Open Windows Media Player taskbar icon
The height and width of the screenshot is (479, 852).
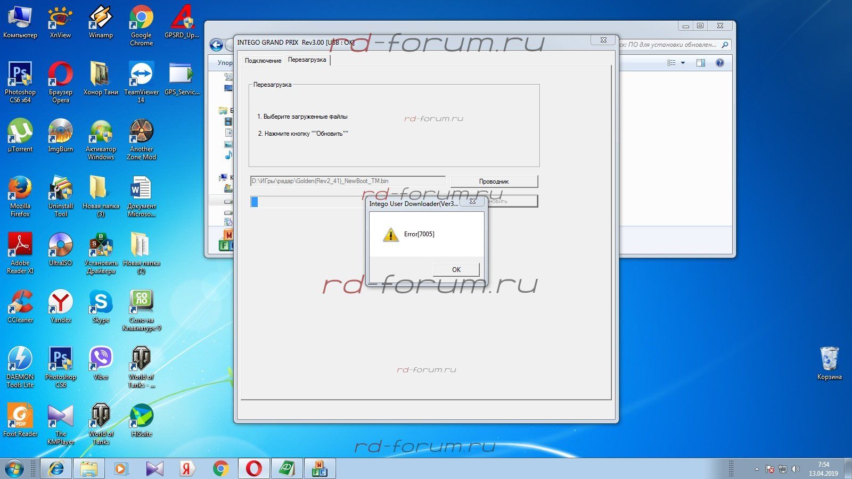(121, 469)
